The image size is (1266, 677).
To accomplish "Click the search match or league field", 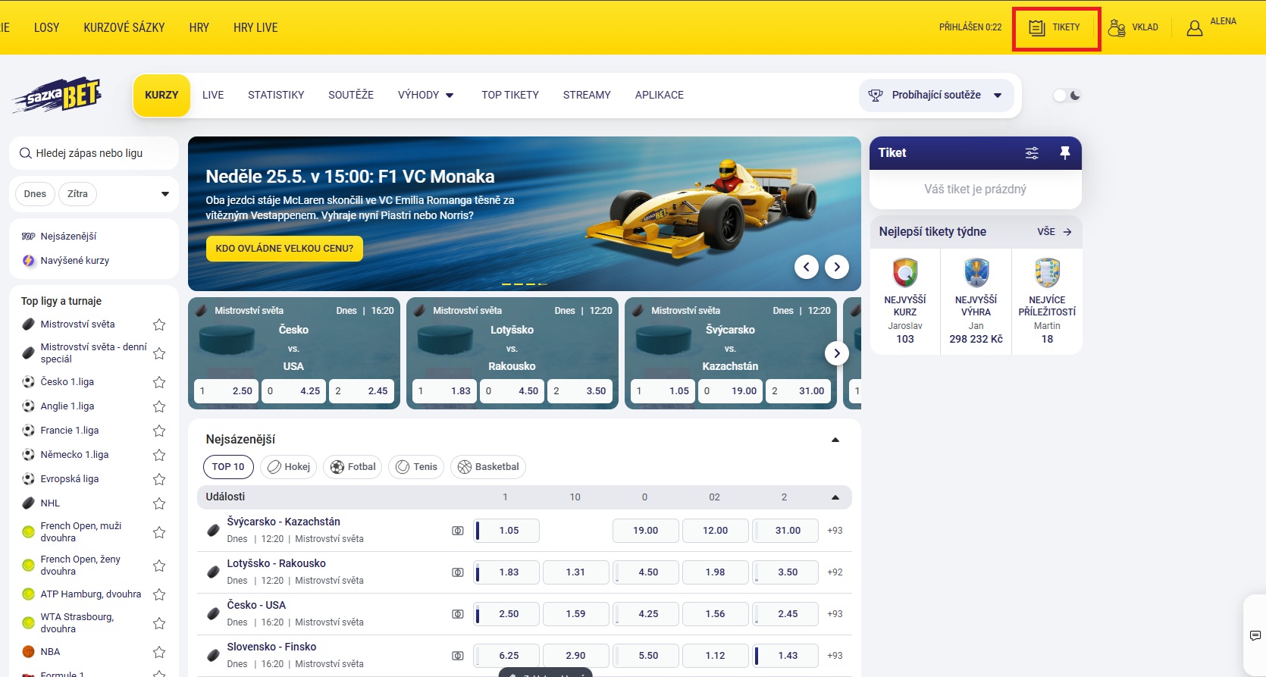I will pos(94,153).
